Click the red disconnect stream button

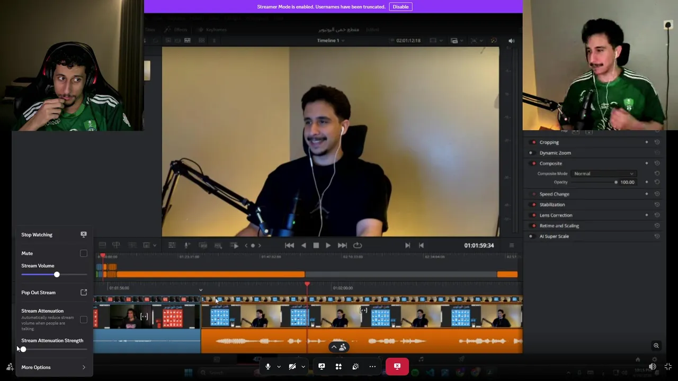click(397, 366)
